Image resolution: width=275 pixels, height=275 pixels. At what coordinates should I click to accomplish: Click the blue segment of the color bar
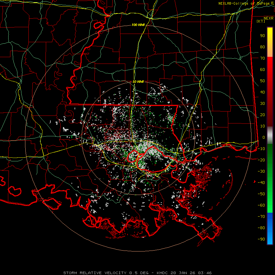pyautogui.click(x=270, y=229)
